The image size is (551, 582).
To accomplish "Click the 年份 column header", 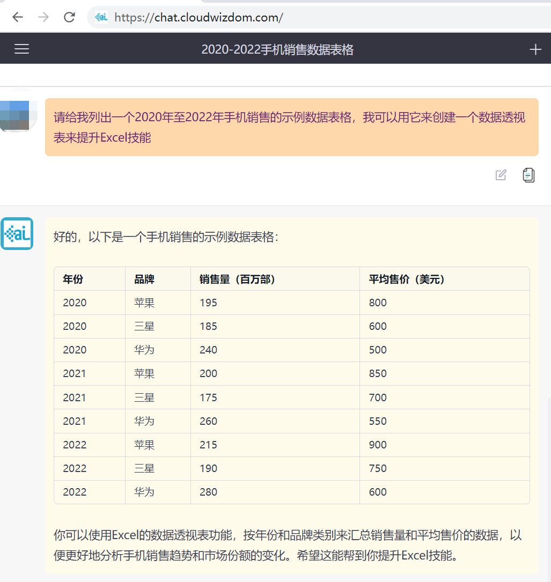I will click(x=90, y=279).
